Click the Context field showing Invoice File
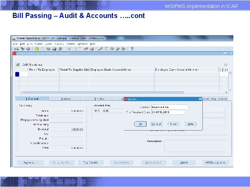Viewport: 250px width, 187px height. 170,107
